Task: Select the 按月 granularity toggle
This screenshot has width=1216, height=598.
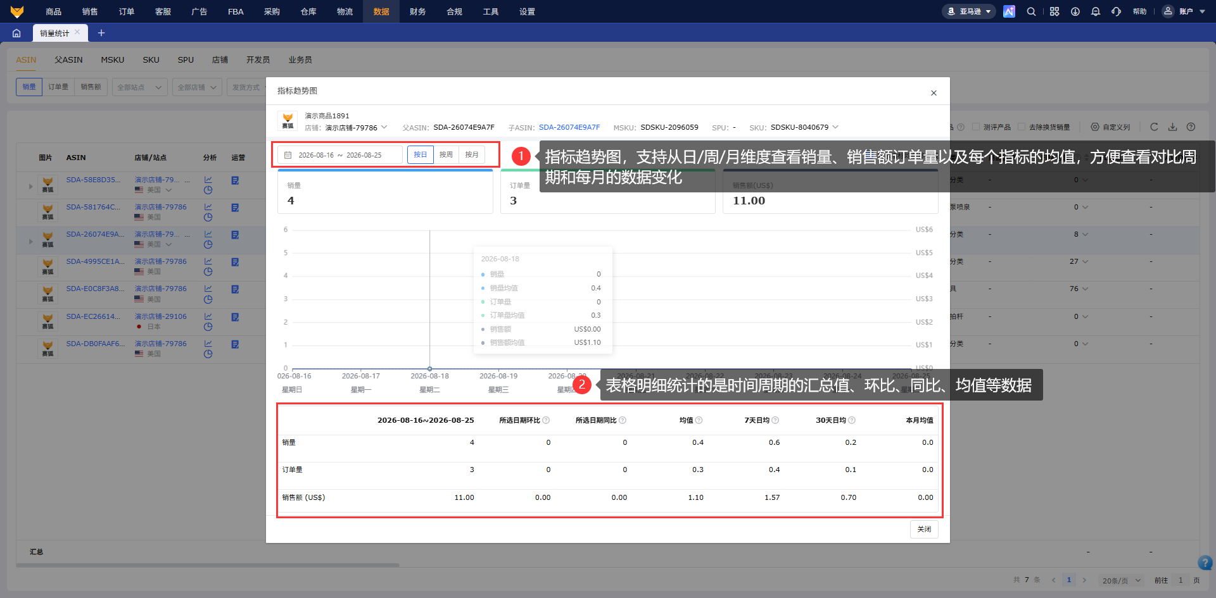Action: click(x=472, y=154)
